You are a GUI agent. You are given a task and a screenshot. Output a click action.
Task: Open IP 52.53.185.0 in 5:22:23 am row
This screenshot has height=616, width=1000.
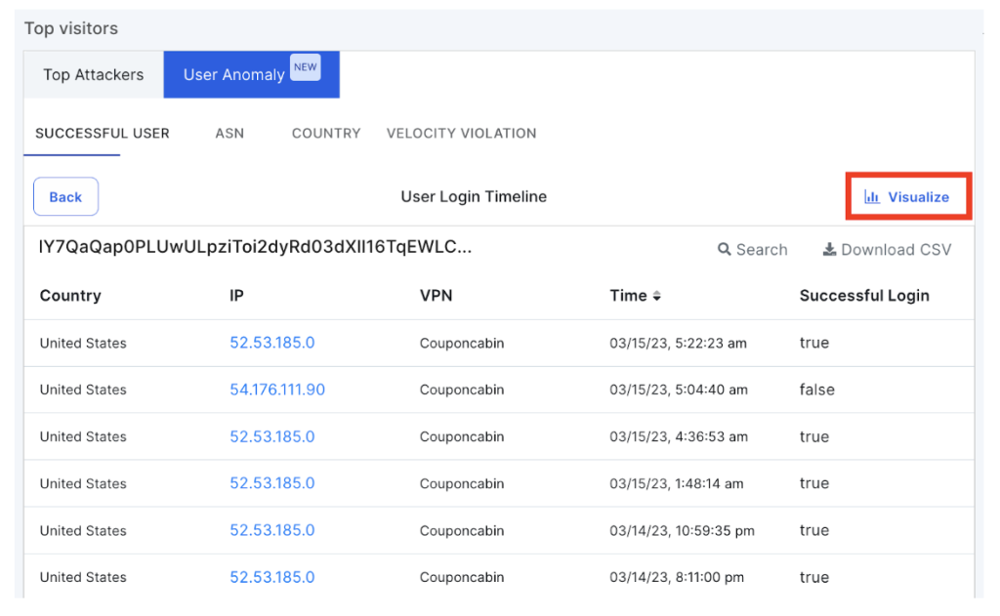pos(272,343)
